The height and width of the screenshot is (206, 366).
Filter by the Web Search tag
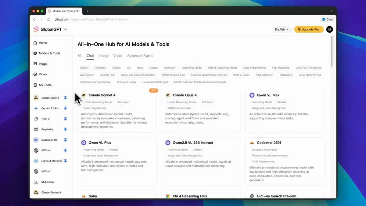[x=87, y=75]
